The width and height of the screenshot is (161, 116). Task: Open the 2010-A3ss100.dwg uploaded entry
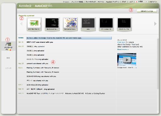(x=37, y=85)
